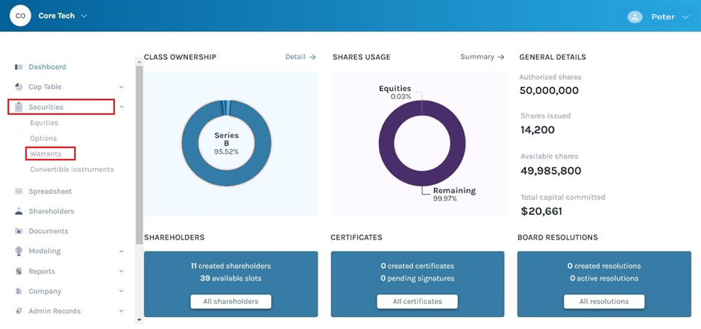Click the sidebar vertical scrollbar thumb
Viewport: 701px width, 329px height.
pos(139,154)
